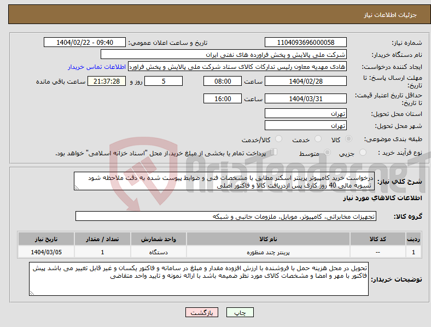Click the واحد شمارش column header
The width and height of the screenshot is (431, 327).
(x=159, y=239)
